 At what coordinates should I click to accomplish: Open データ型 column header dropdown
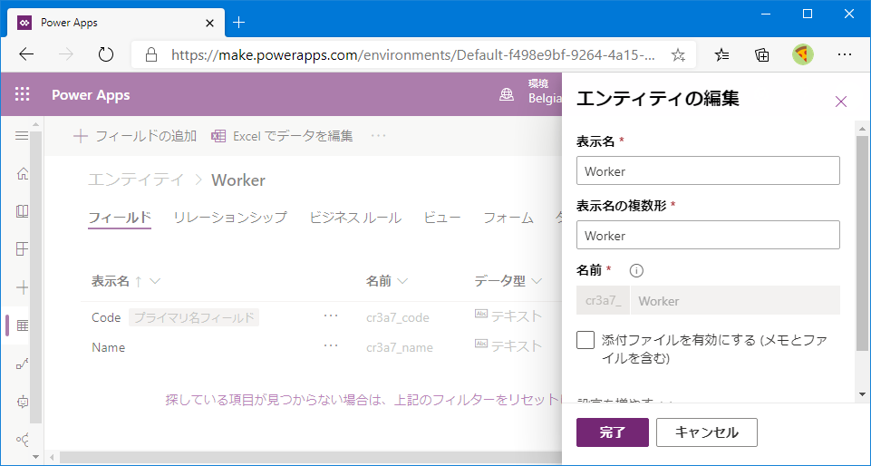click(x=537, y=282)
